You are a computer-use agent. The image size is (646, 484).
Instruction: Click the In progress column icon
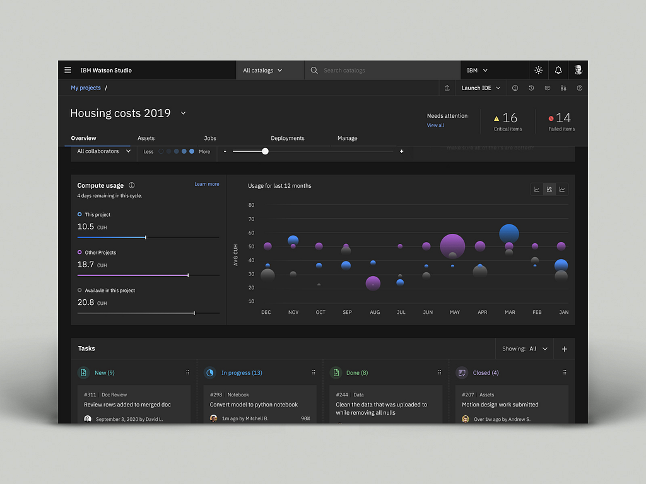coord(210,372)
